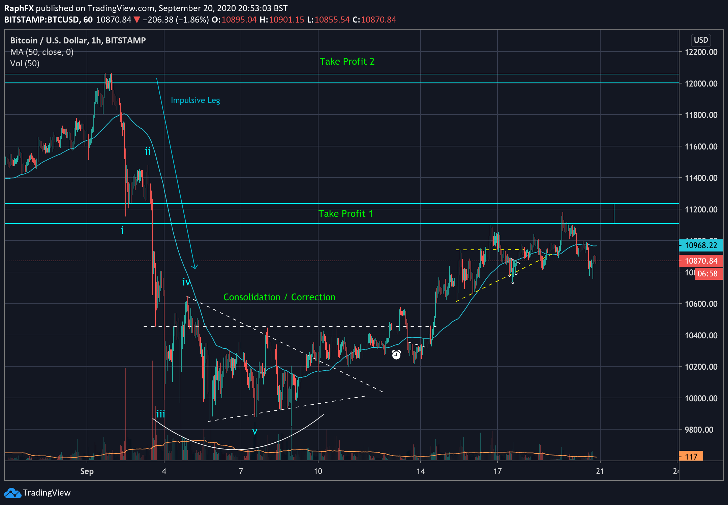
Task: Click the close price C:10870.84 value
Action: click(x=374, y=20)
